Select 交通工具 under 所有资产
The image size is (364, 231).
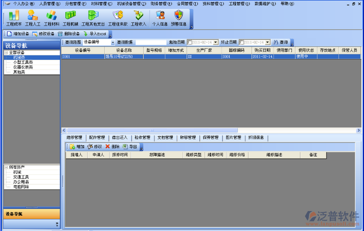pyautogui.click(x=21, y=177)
